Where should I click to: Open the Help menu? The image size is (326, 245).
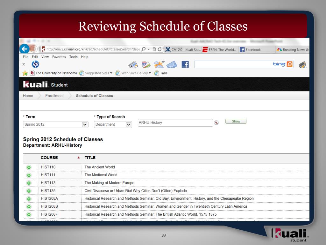tap(85, 57)
